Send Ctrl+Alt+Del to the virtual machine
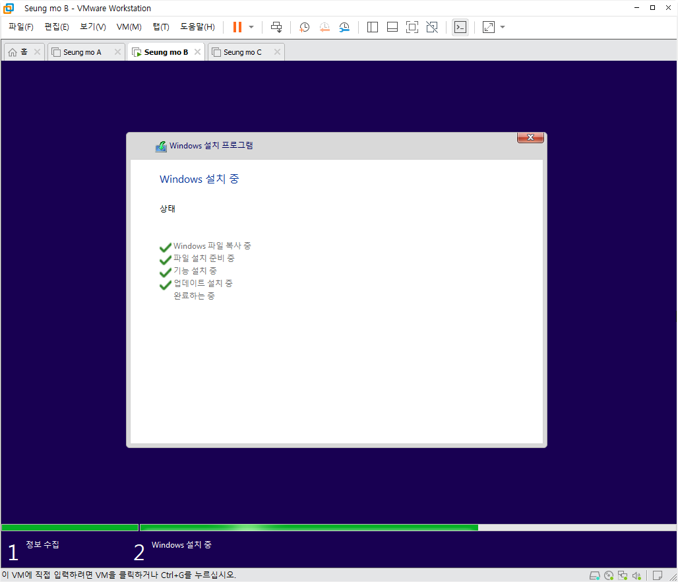 point(276,27)
